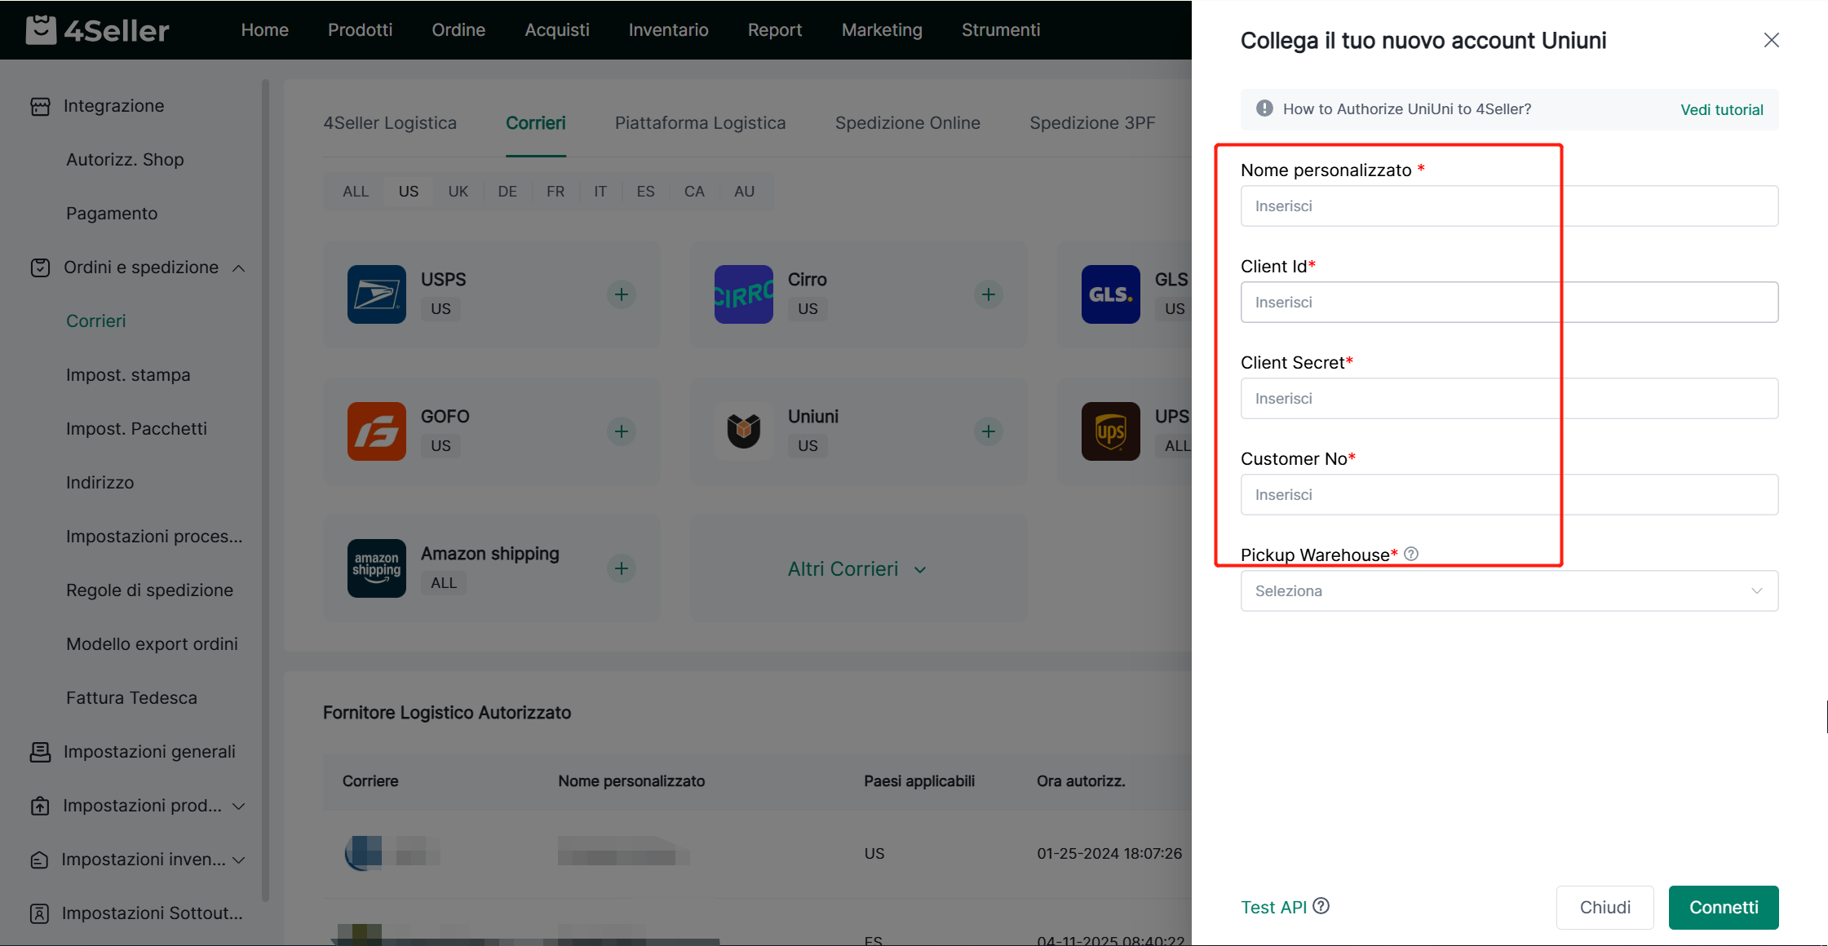The width and height of the screenshot is (1828, 946).
Task: Click the Client Id input field
Action: (x=1508, y=303)
